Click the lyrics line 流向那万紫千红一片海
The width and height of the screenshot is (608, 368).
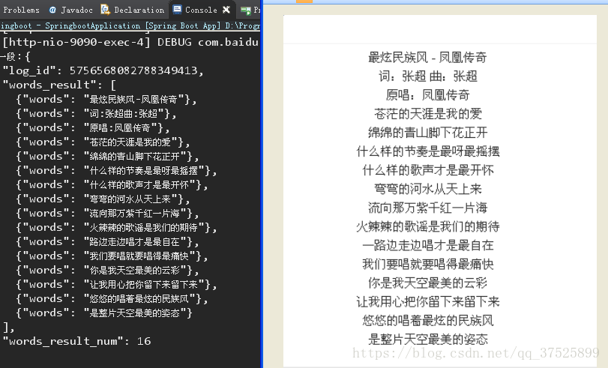point(427,208)
